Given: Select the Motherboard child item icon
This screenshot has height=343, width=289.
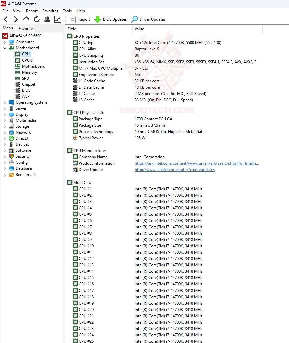Looking at the screenshot, I should [x=18, y=66].
